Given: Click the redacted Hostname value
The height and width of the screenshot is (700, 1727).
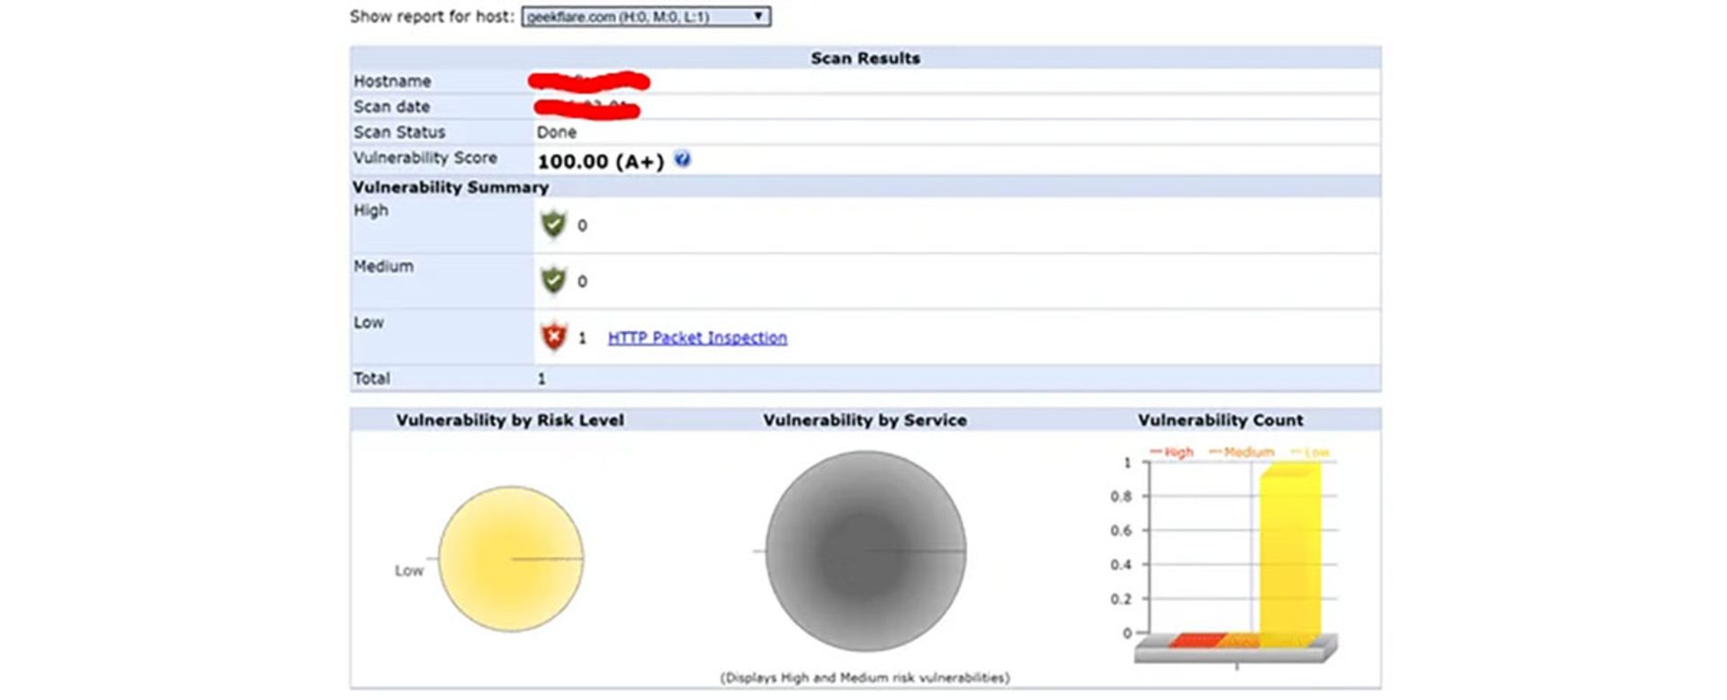Looking at the screenshot, I should (x=588, y=82).
